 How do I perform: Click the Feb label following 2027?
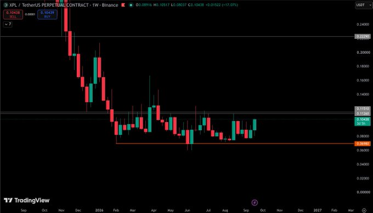(x=334, y=210)
